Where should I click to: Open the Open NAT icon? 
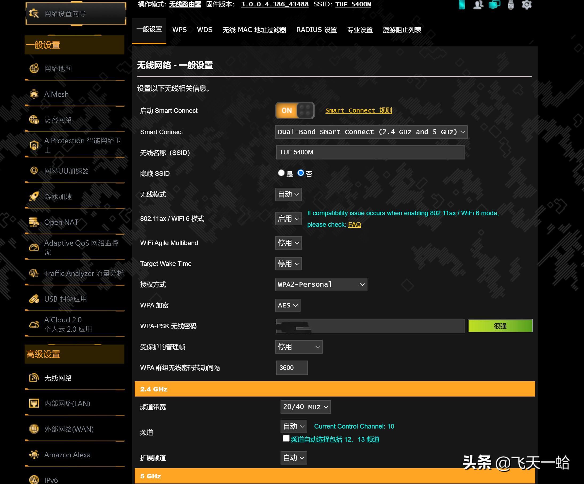[x=34, y=222]
